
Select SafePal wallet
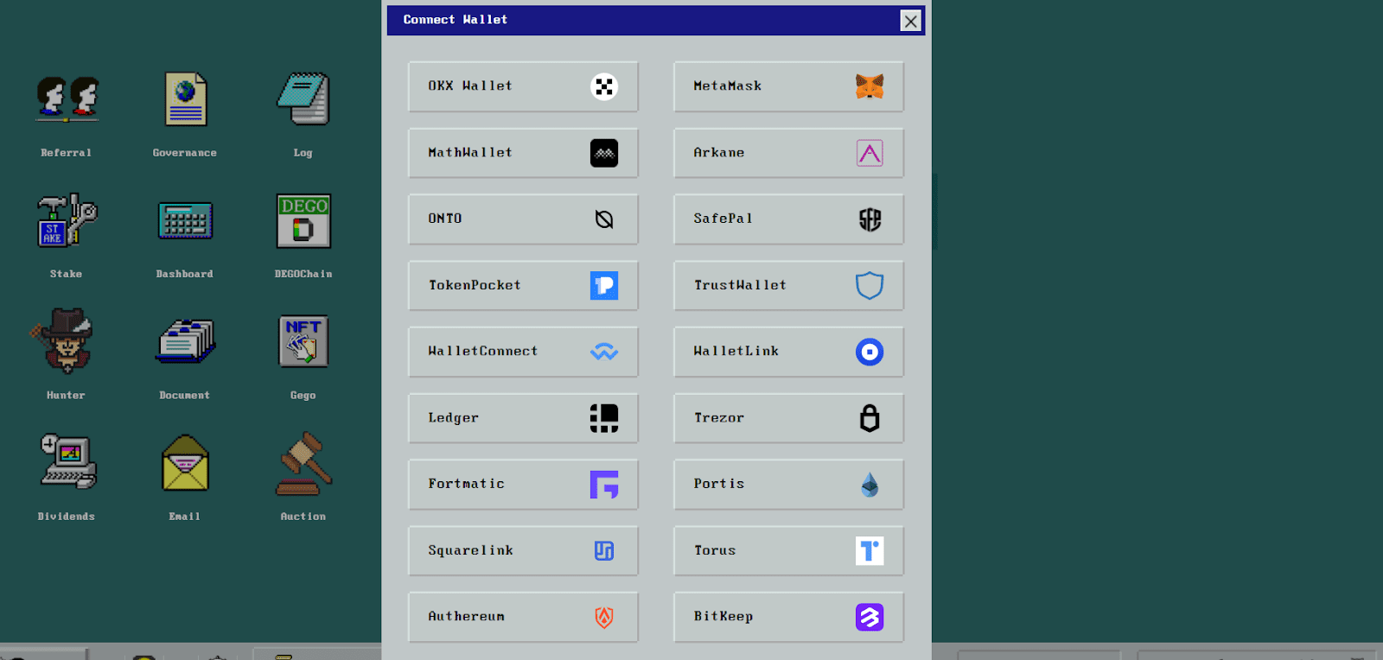coord(788,219)
